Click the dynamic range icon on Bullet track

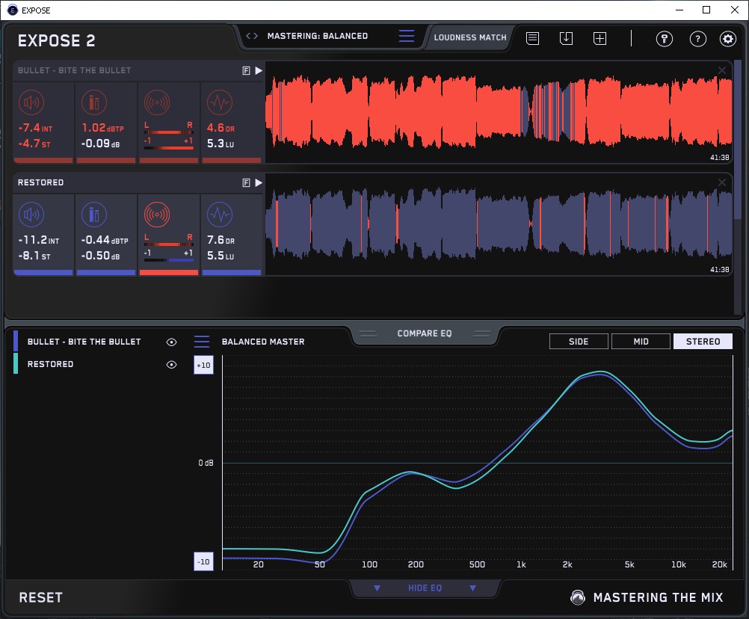(219, 103)
